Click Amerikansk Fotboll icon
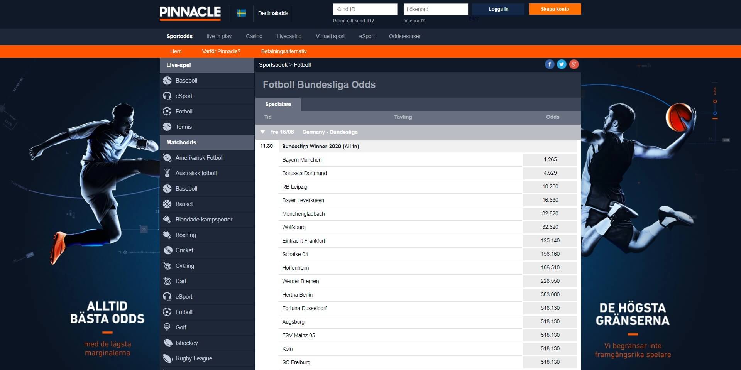The height and width of the screenshot is (370, 741). [167, 158]
